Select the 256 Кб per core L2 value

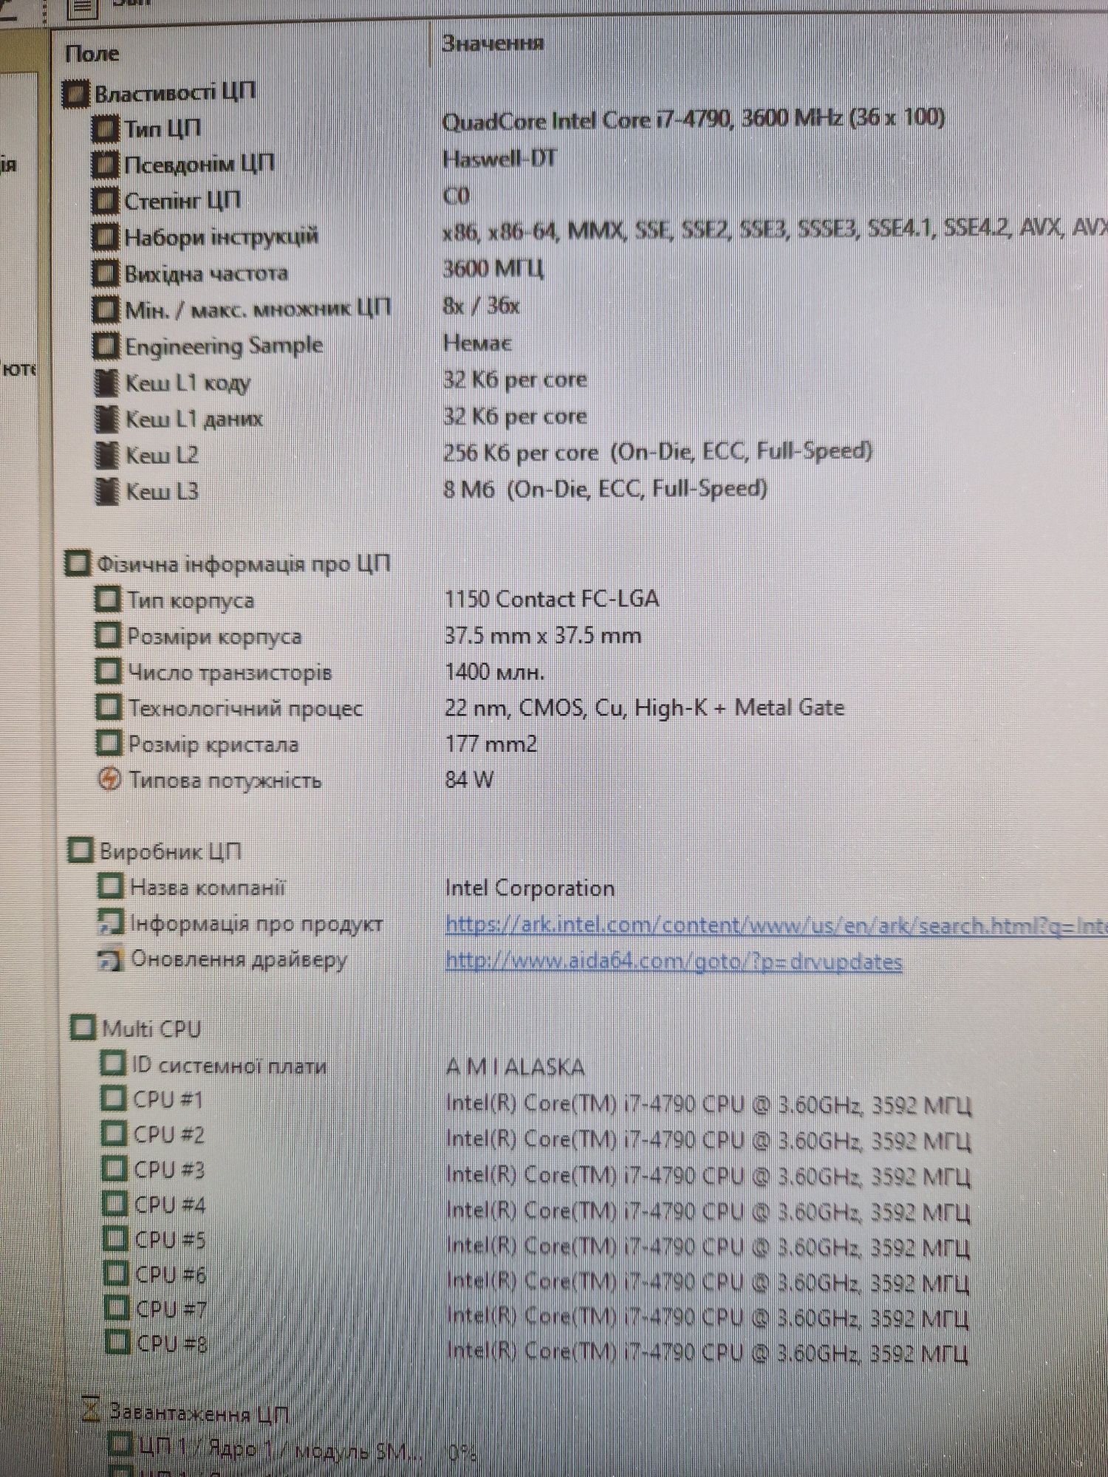tap(658, 452)
